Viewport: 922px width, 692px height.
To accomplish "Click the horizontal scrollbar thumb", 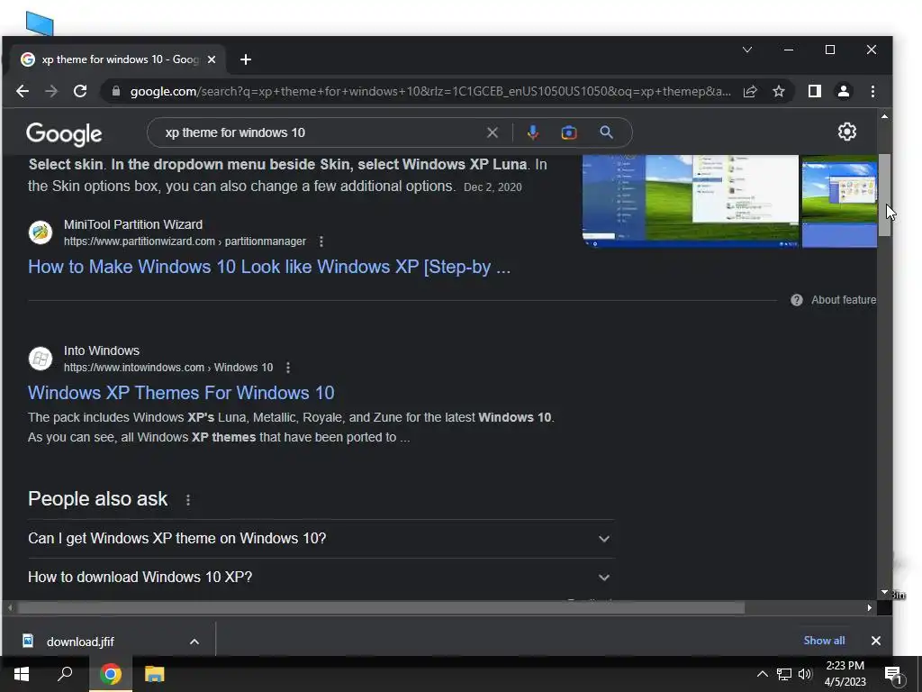I will (x=381, y=608).
